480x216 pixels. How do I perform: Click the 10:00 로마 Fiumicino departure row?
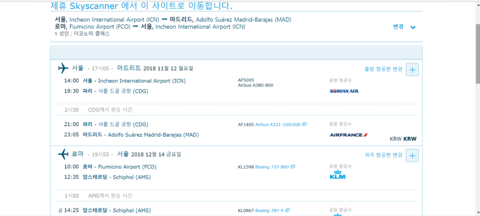(110, 167)
